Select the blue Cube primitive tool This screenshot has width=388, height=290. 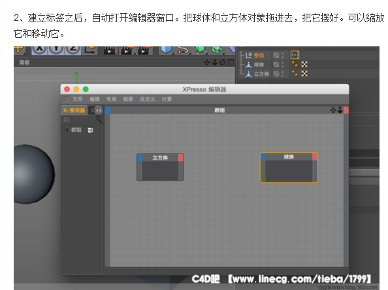pos(167,50)
